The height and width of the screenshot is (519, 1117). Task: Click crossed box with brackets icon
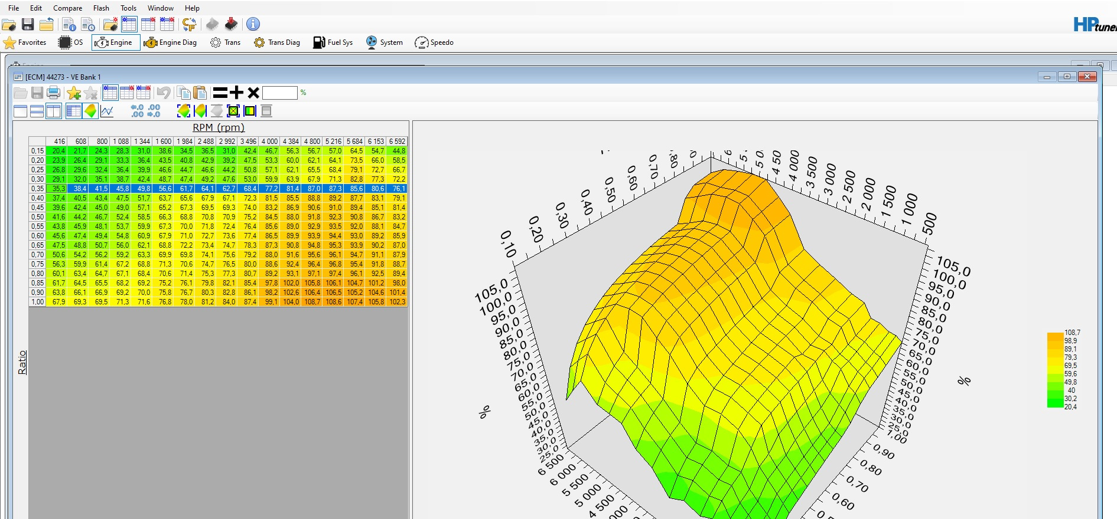tap(233, 111)
